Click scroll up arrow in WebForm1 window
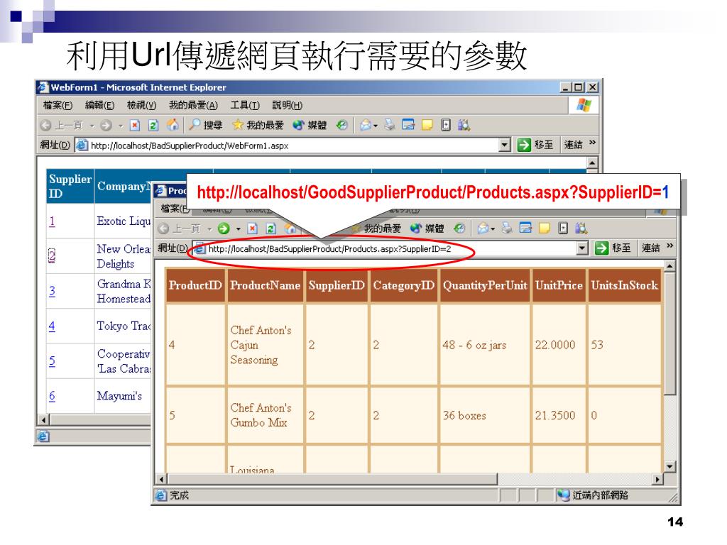Image resolution: width=727 pixels, height=545 pixels. [x=592, y=163]
